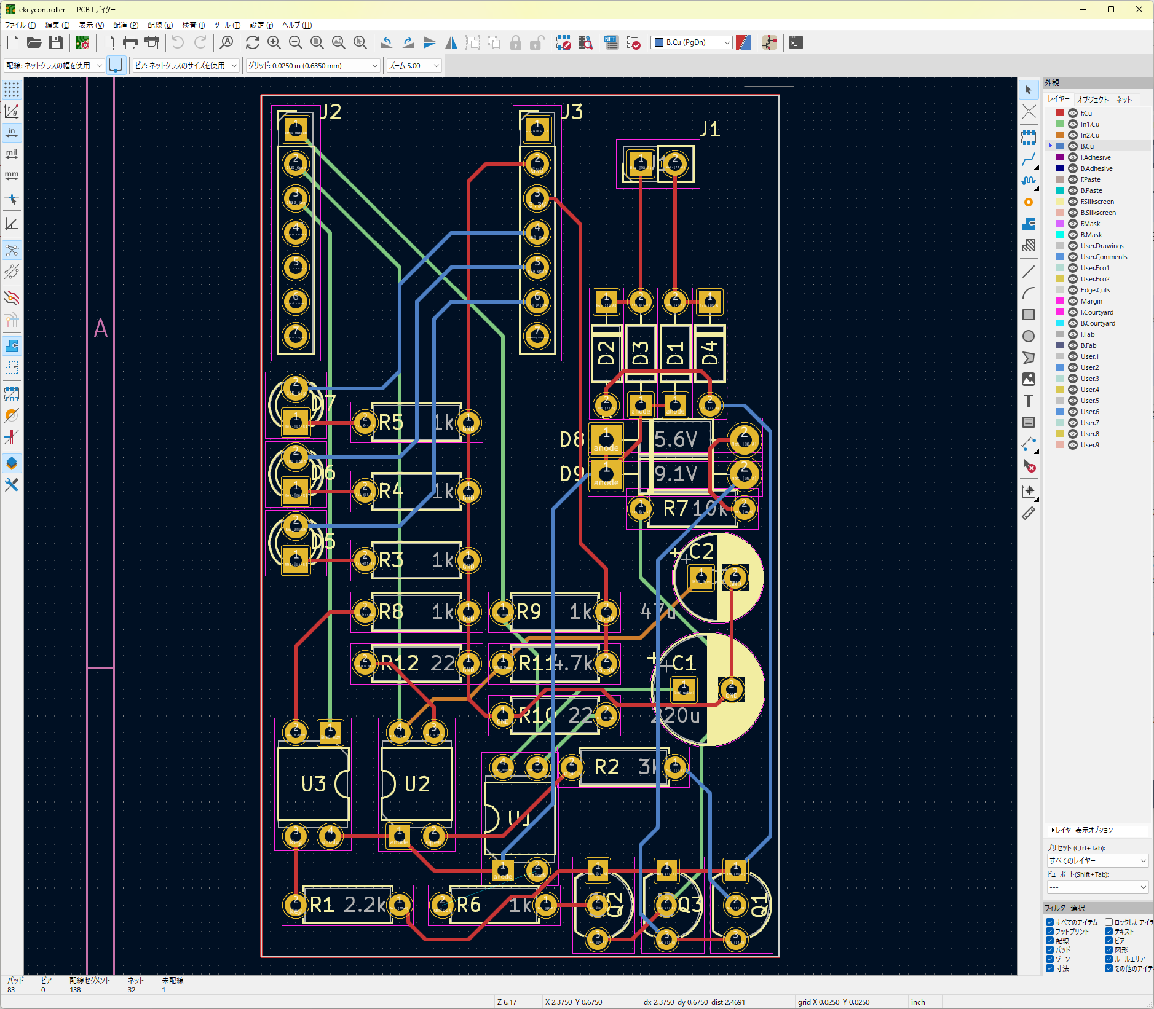The height and width of the screenshot is (1009, 1154).
Task: Open the B.Cu active layer dropdown
Action: tap(692, 42)
